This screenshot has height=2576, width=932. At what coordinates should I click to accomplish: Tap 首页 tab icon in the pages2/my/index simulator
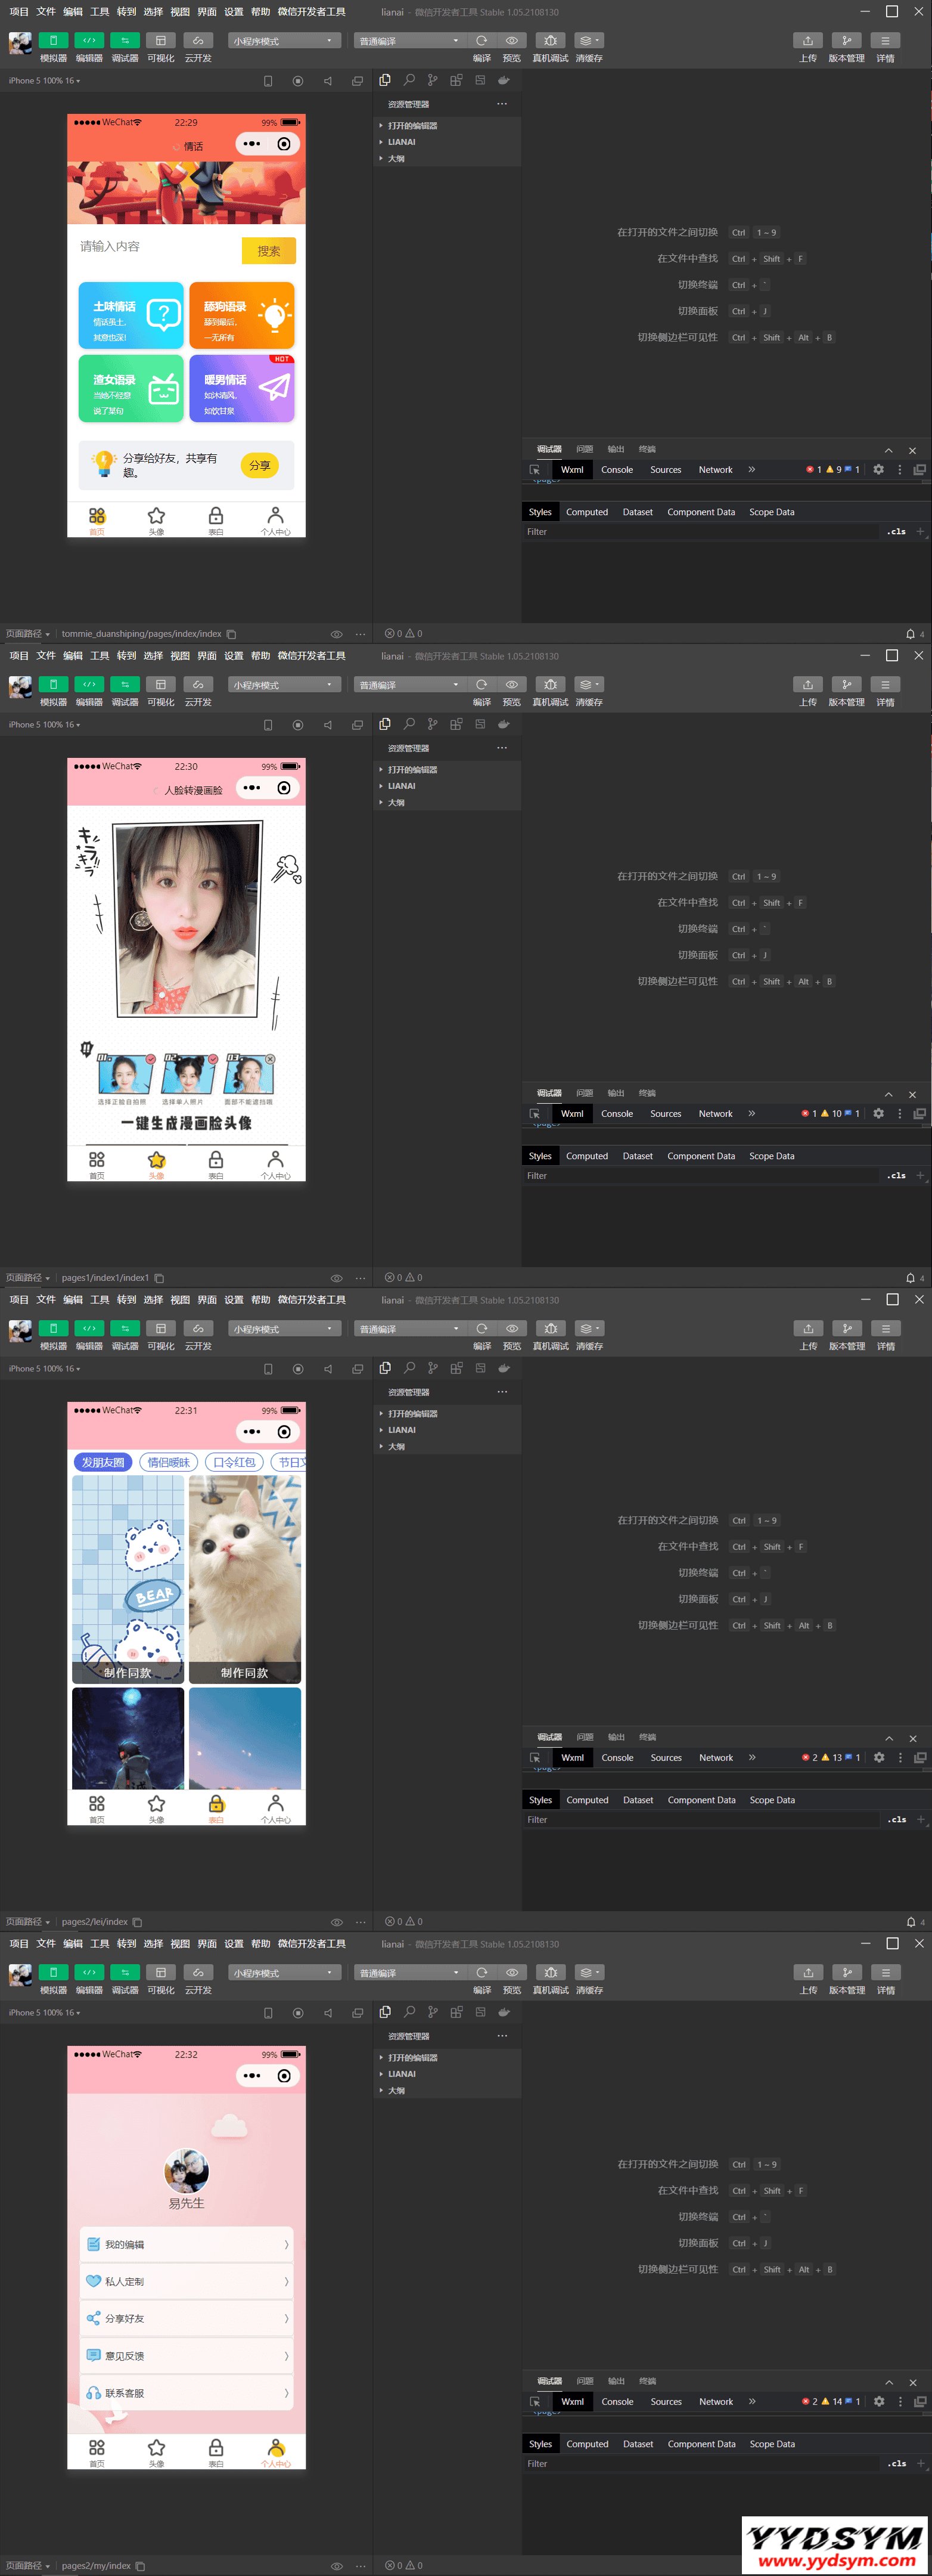coord(97,2448)
